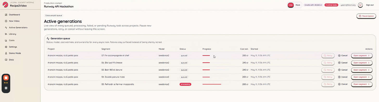Viewport: 379px width, 102px height.
Task: Click the Library icon in sidebar
Action: pyautogui.click(x=6, y=34)
